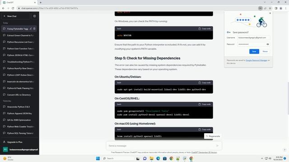Open the help question mark button
The width and height of the screenshot is (289, 162).
(284, 150)
